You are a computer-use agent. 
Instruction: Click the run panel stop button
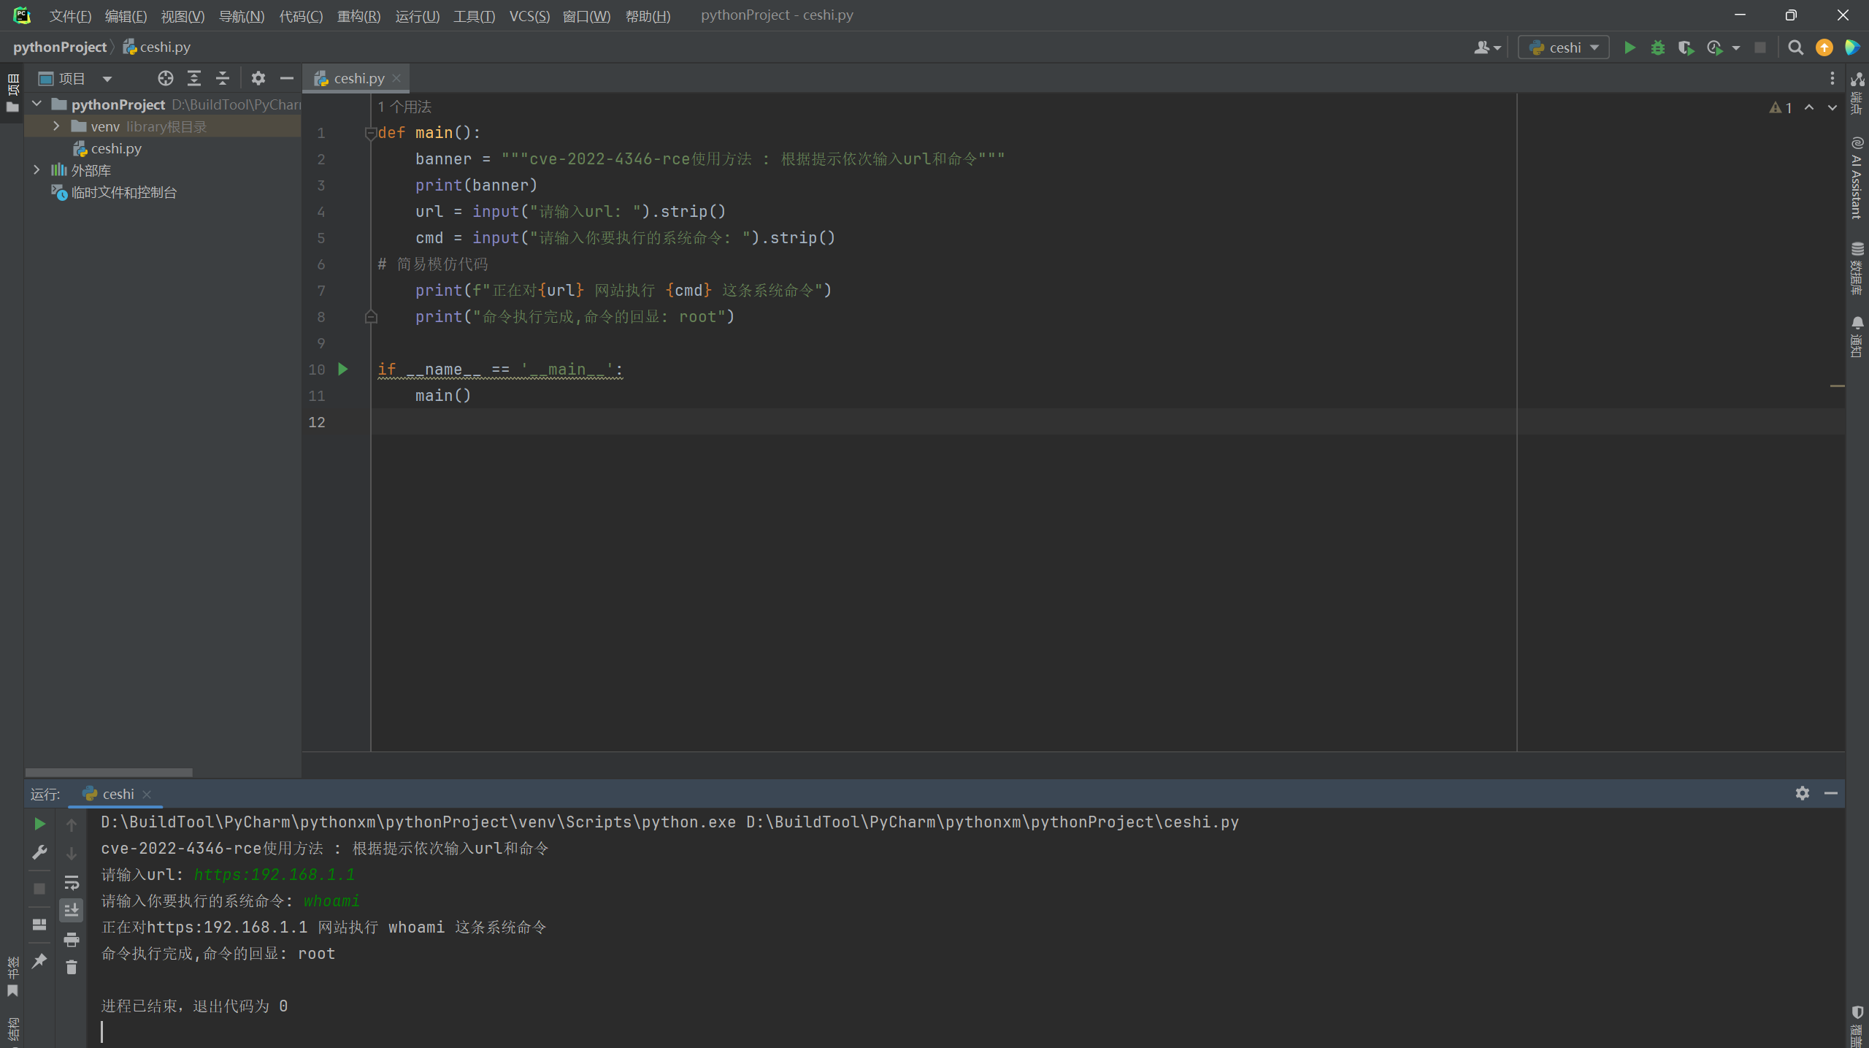39,889
